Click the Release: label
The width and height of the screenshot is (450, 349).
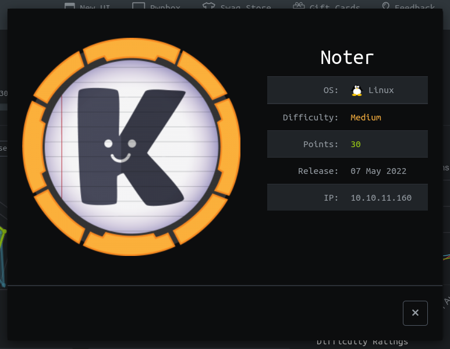coord(318,171)
